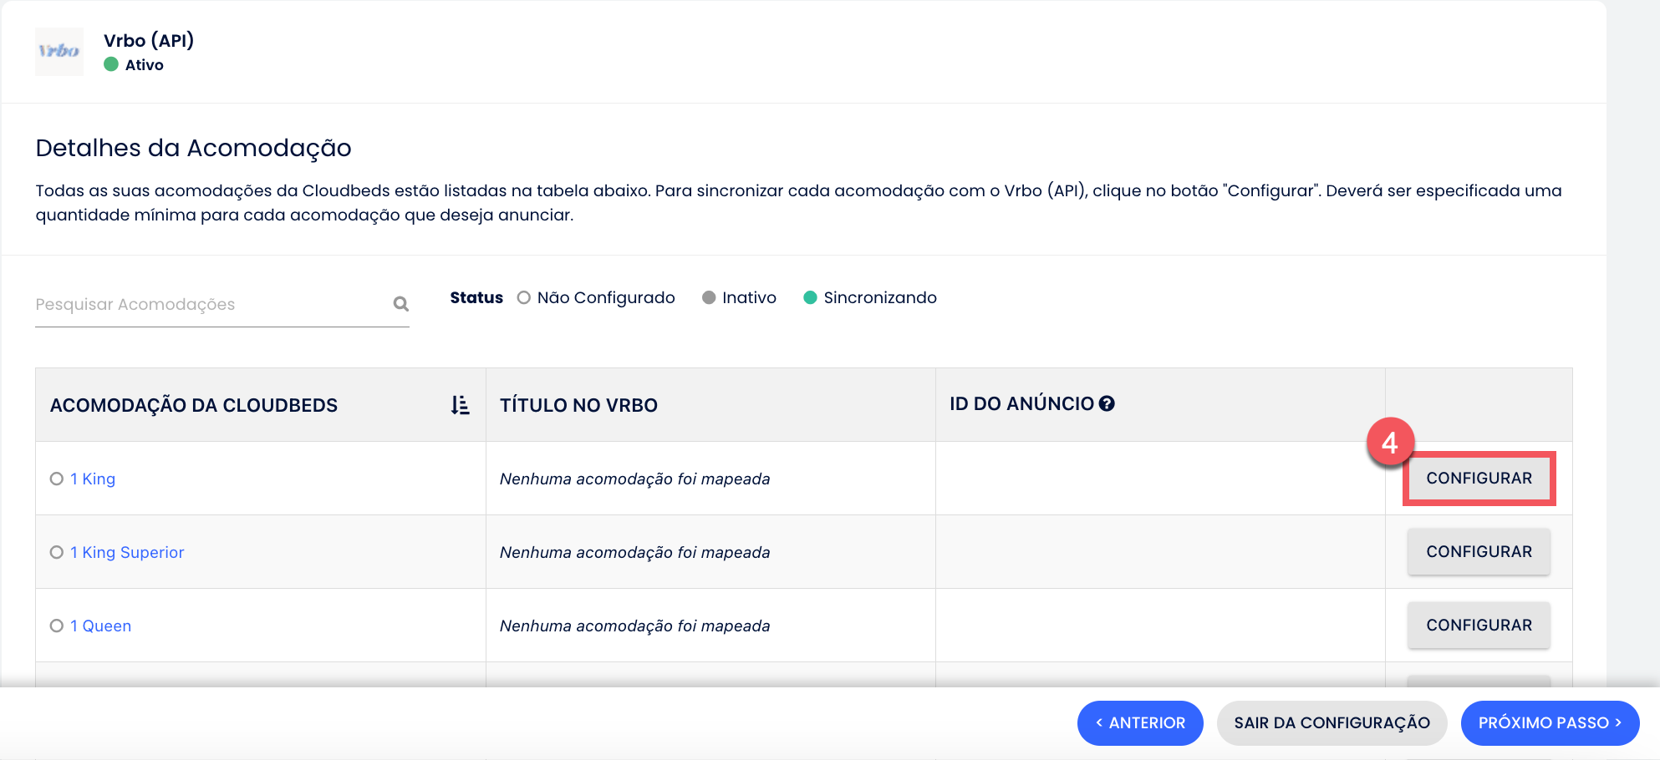Image resolution: width=1660 pixels, height=760 pixels.
Task: Click Configurar for 1 King Superior row
Action: [1479, 552]
